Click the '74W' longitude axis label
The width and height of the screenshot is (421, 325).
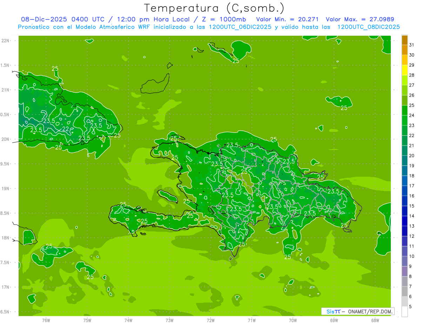(128, 320)
